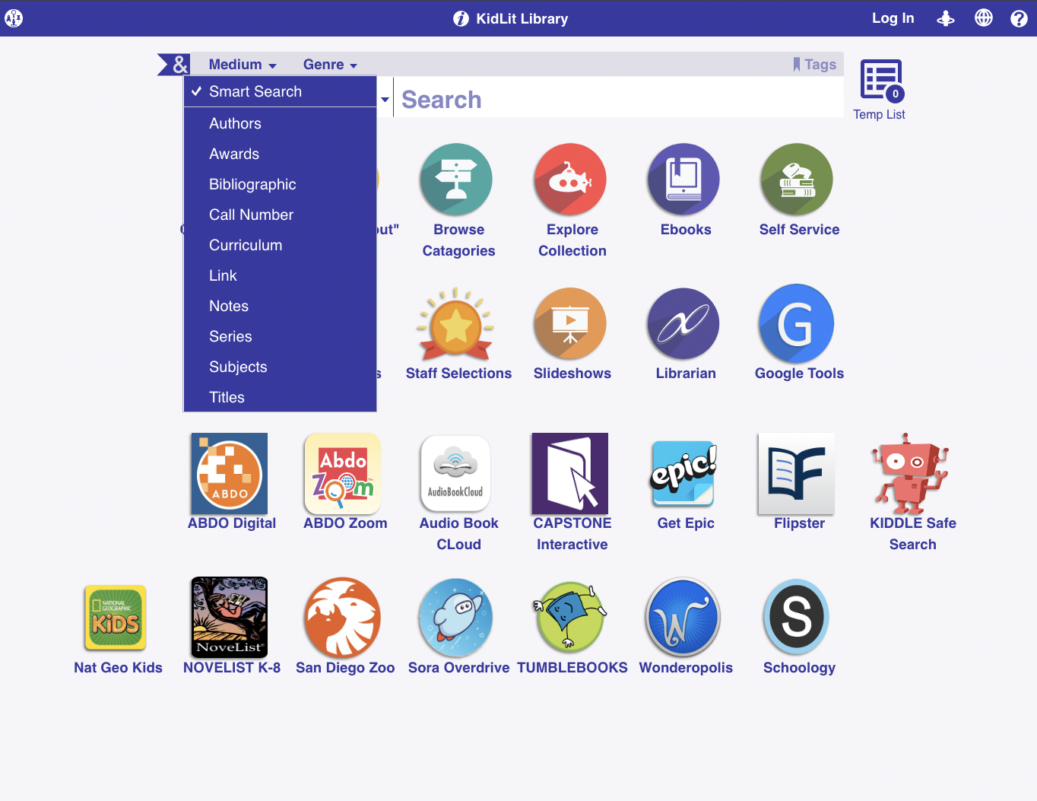Open the Self Service icon

pyautogui.click(x=797, y=180)
